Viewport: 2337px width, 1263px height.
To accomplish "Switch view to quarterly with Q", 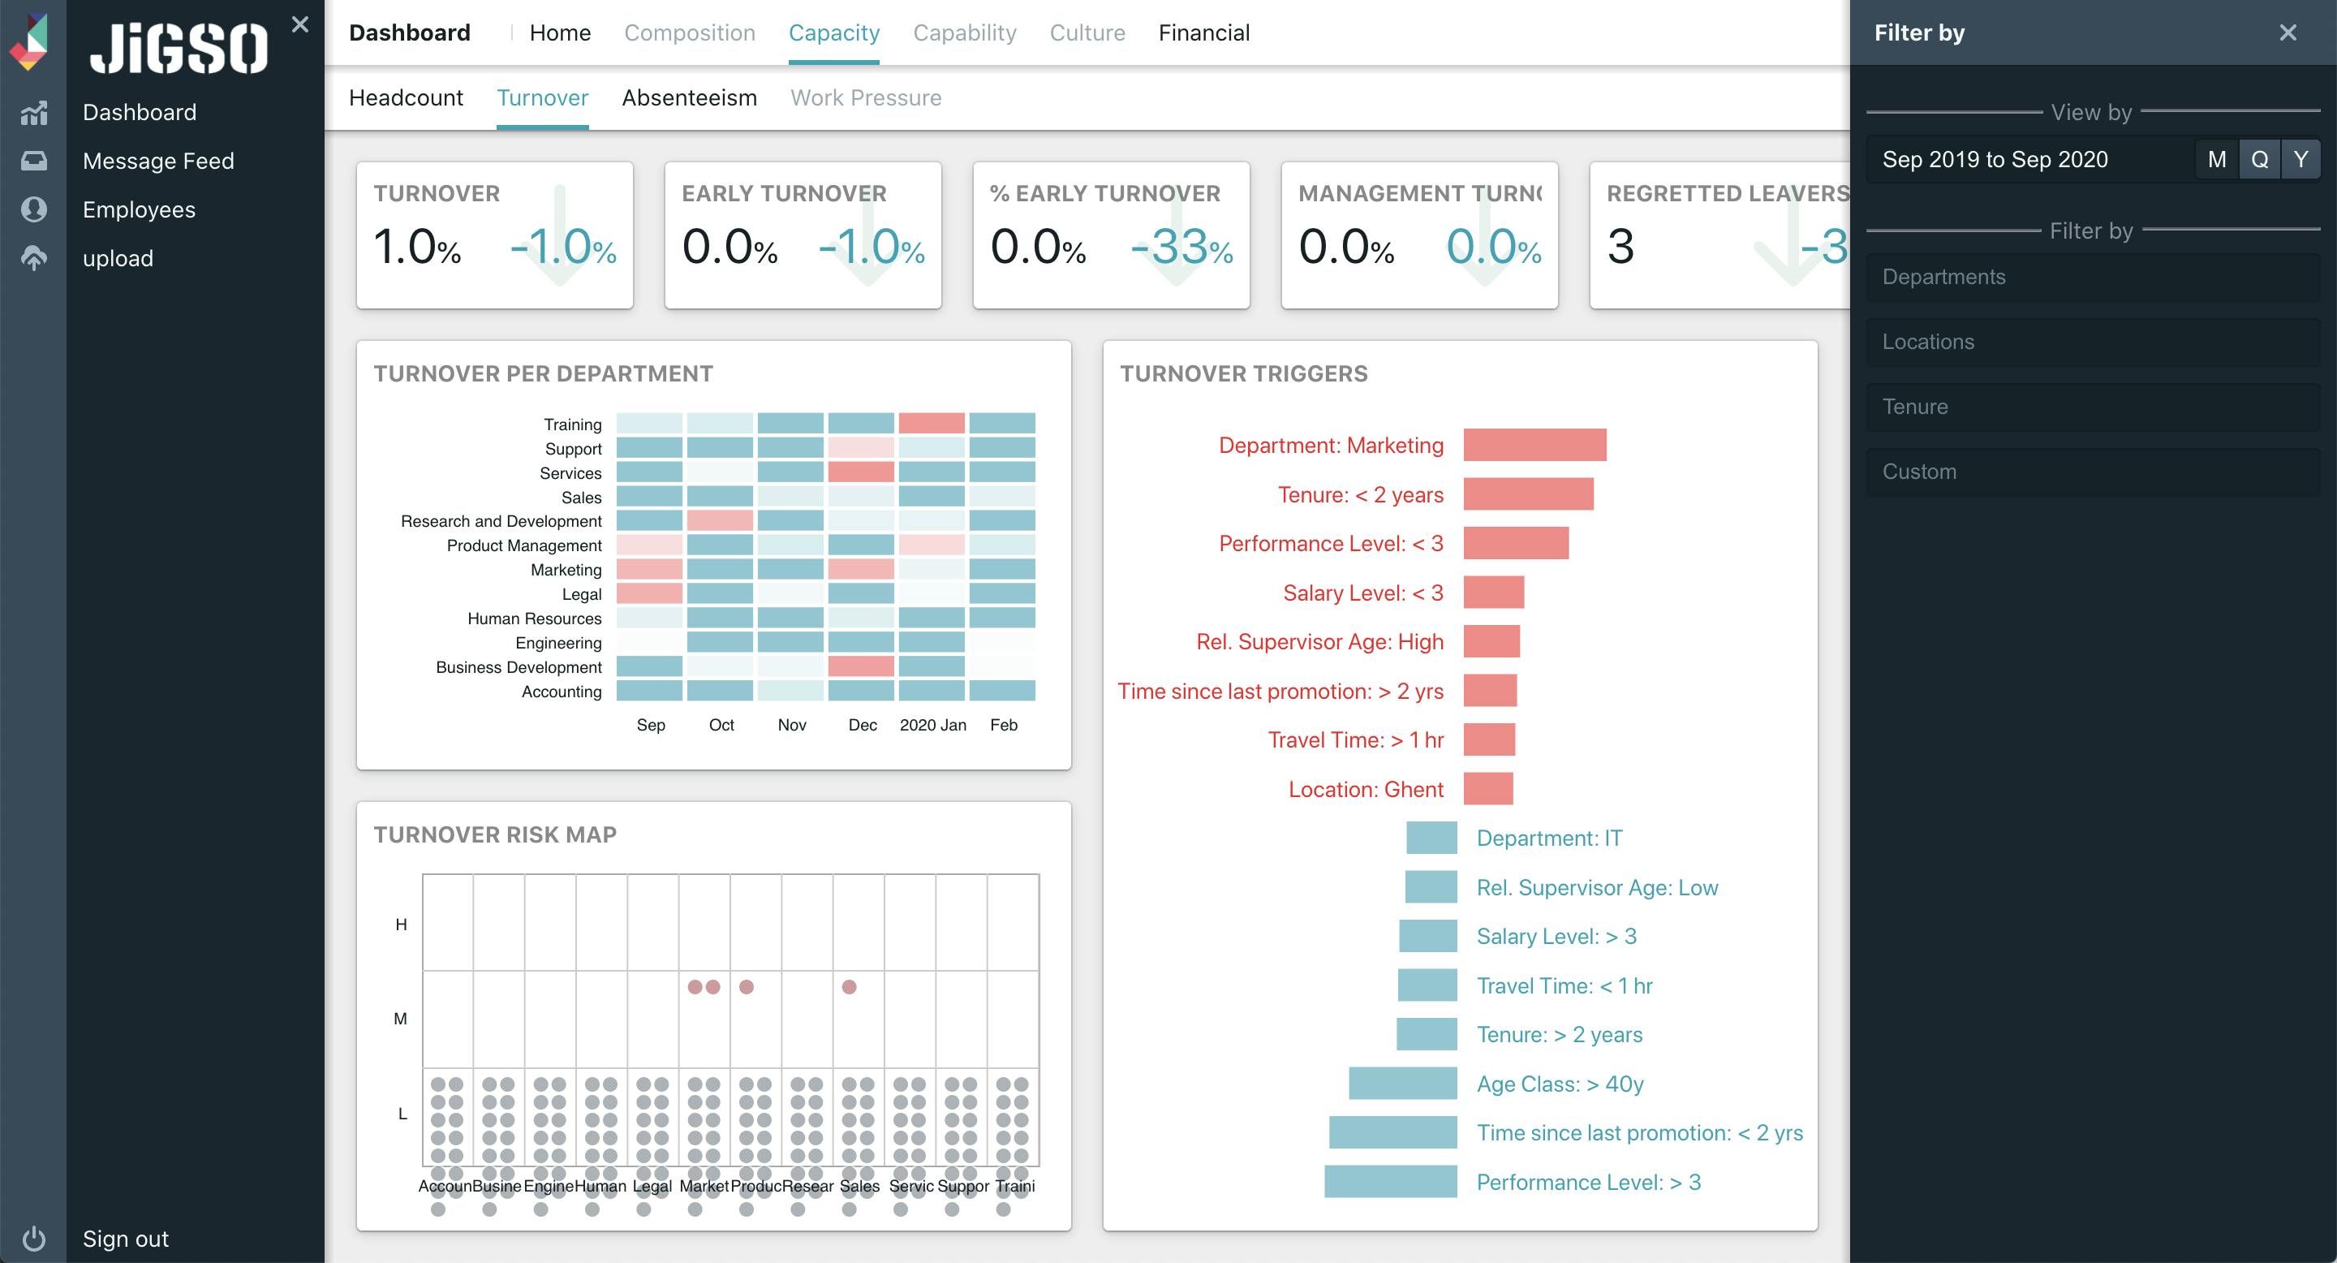I will pos(2259,160).
